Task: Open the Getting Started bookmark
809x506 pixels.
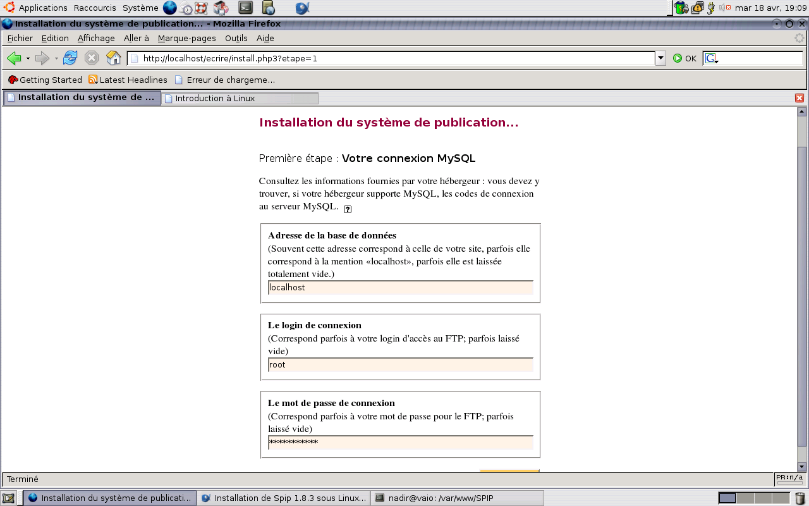Action: (x=45, y=80)
